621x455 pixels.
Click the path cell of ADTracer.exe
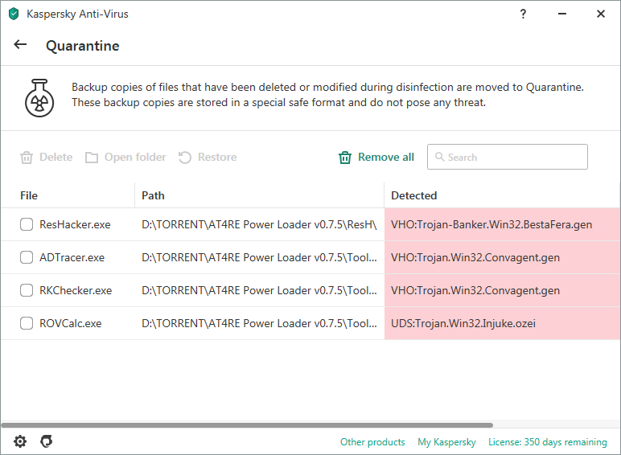coord(259,257)
